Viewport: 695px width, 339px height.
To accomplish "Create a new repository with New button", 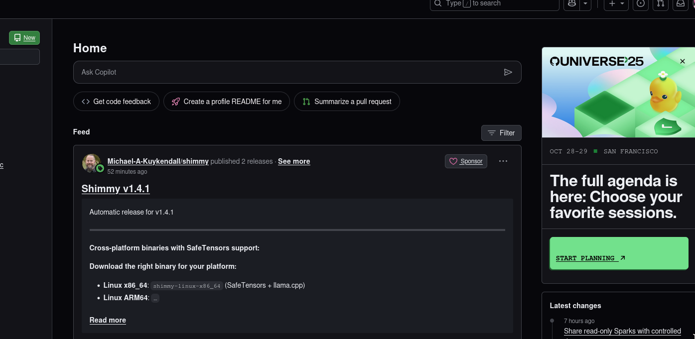I will (x=24, y=38).
